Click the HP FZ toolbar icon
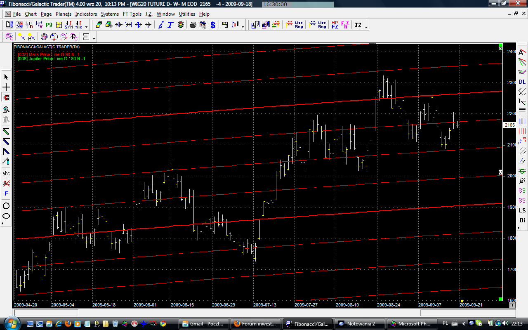Screen dimensions: 528x330 (x=335, y=25)
